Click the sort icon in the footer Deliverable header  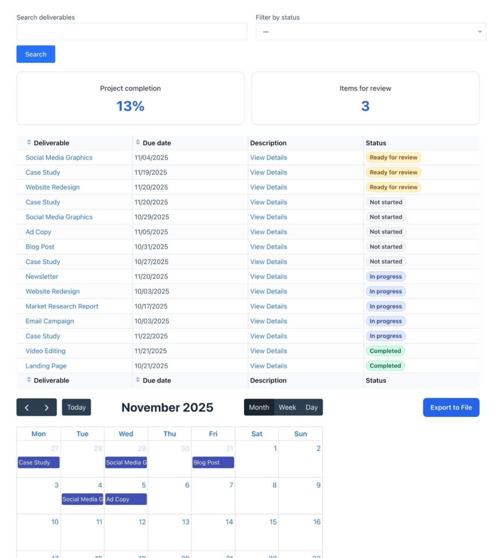point(29,380)
